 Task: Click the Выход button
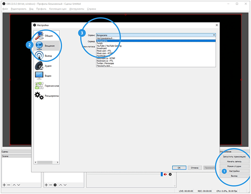(x=234, y=176)
